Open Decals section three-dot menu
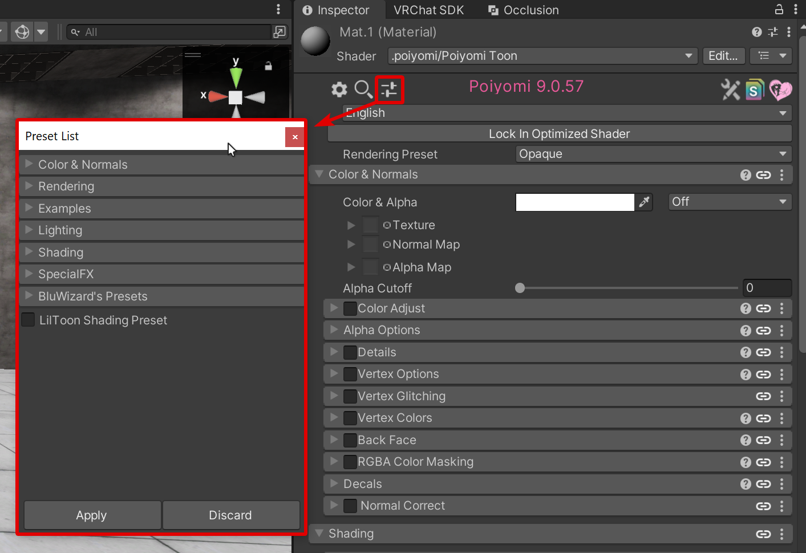The height and width of the screenshot is (553, 806). pos(782,484)
